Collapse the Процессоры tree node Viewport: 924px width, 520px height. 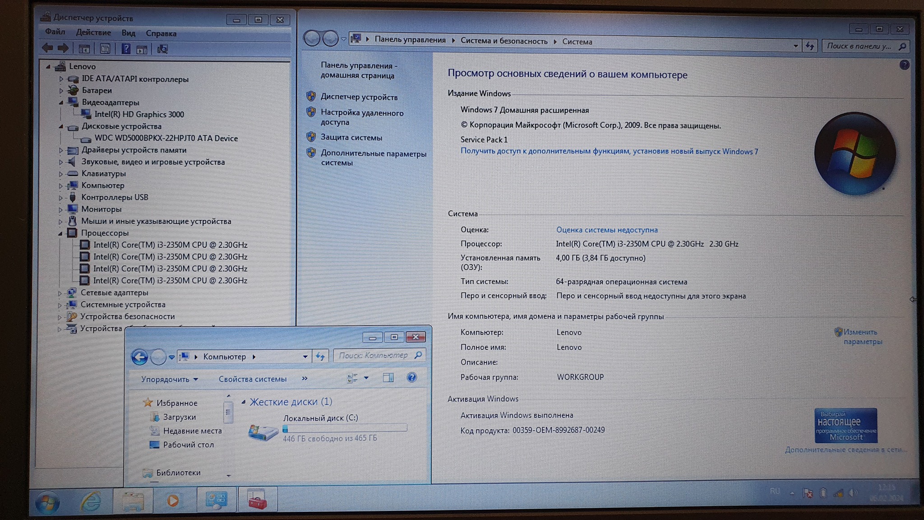click(x=60, y=233)
